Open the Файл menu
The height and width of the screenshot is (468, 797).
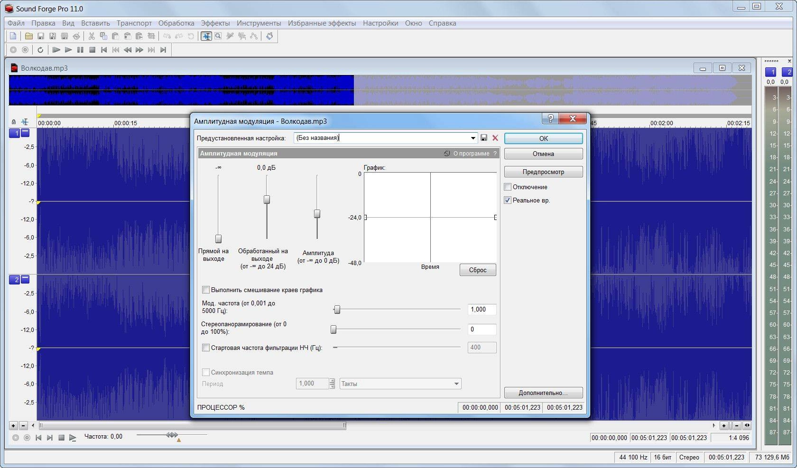[16, 23]
